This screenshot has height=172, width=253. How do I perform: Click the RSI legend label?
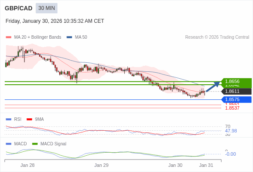pos(18,120)
